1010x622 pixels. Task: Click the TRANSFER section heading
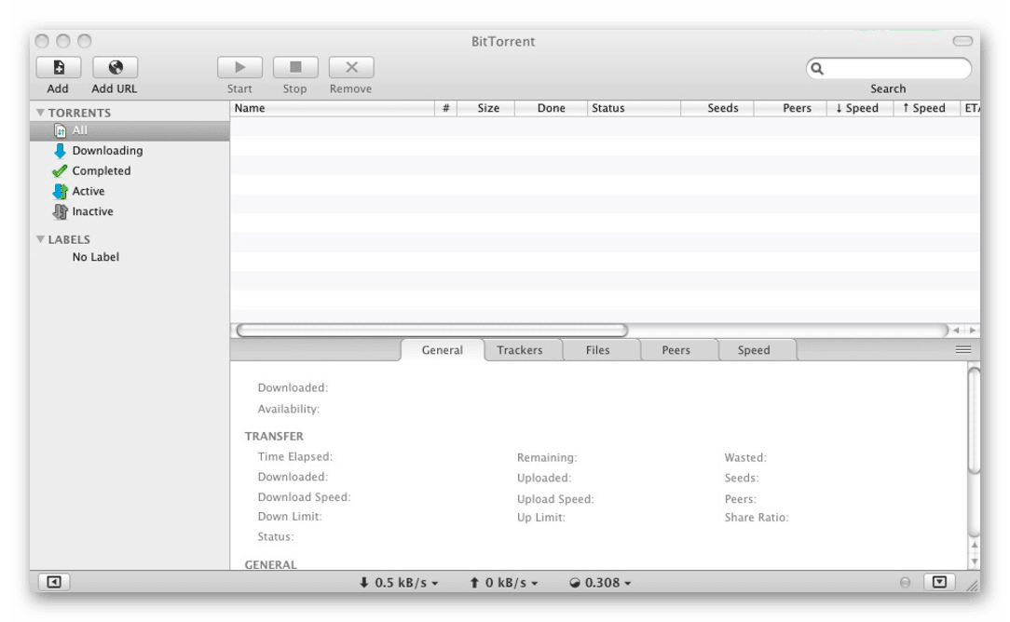coord(274,437)
